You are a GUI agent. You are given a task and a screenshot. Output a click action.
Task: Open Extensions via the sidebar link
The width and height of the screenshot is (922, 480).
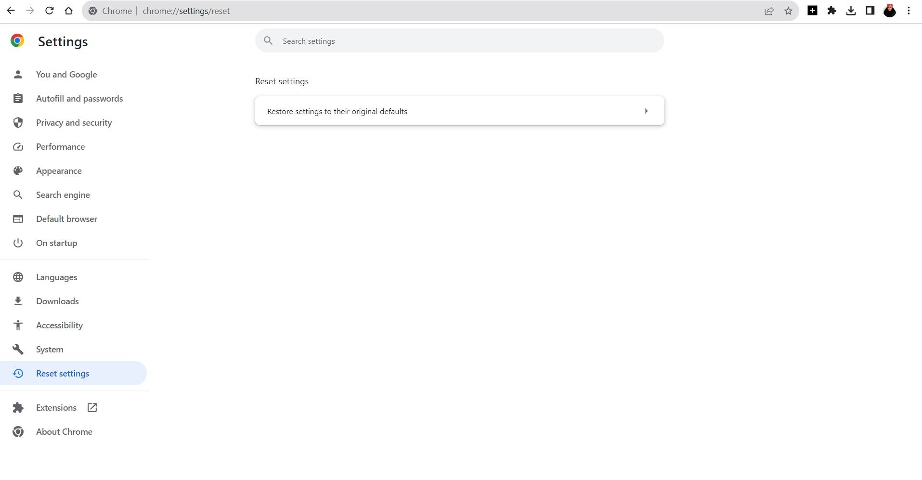56,408
